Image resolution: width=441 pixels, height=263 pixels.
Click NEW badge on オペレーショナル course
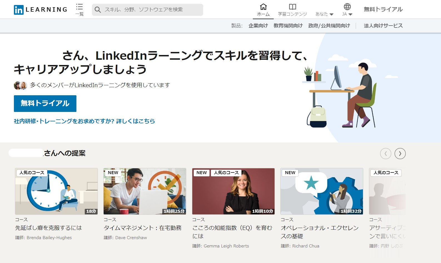[290, 173]
